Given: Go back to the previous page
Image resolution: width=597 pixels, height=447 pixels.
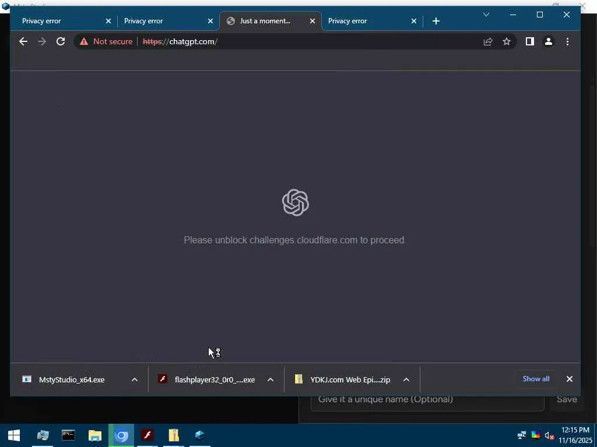Looking at the screenshot, I should [x=23, y=41].
